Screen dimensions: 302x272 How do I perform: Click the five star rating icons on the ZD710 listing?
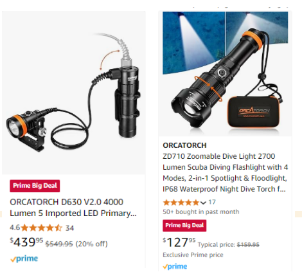[x=181, y=203]
